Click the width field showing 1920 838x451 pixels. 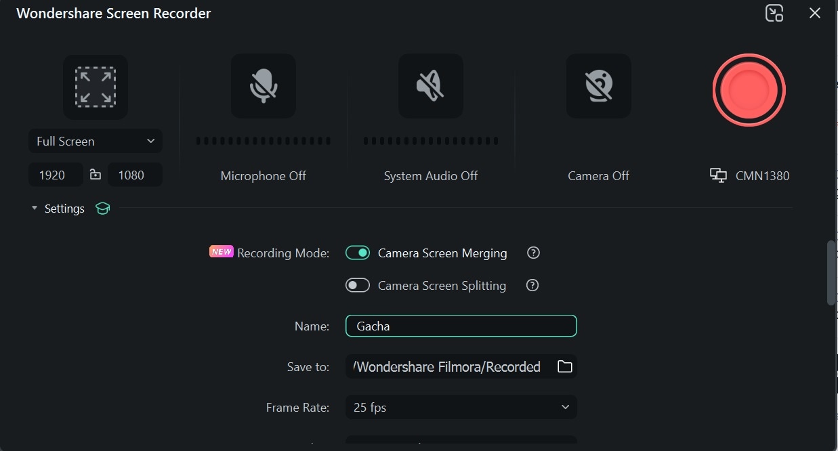55,175
